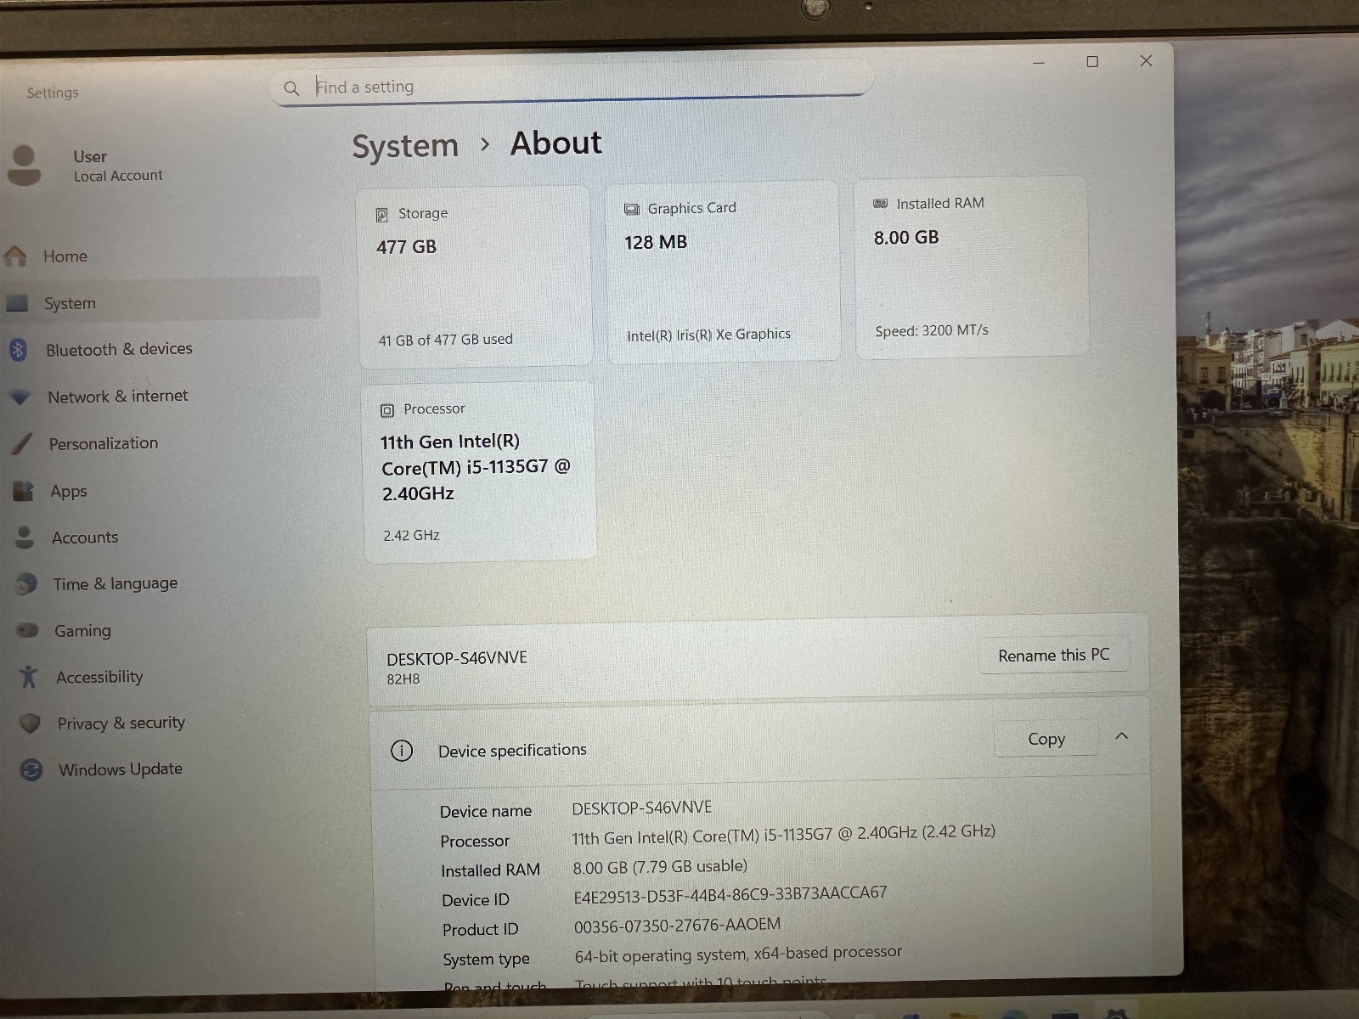Collapse the Device specifications section
1359x1019 pixels.
[x=1121, y=736]
